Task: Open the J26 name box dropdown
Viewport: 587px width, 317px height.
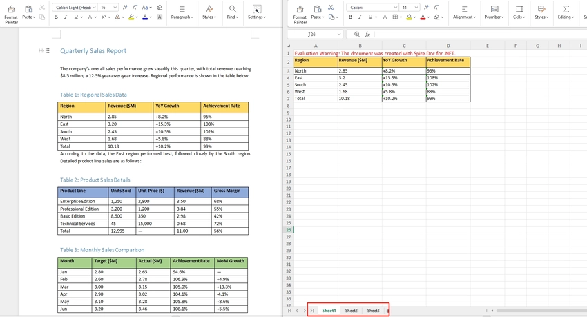Action: 339,34
